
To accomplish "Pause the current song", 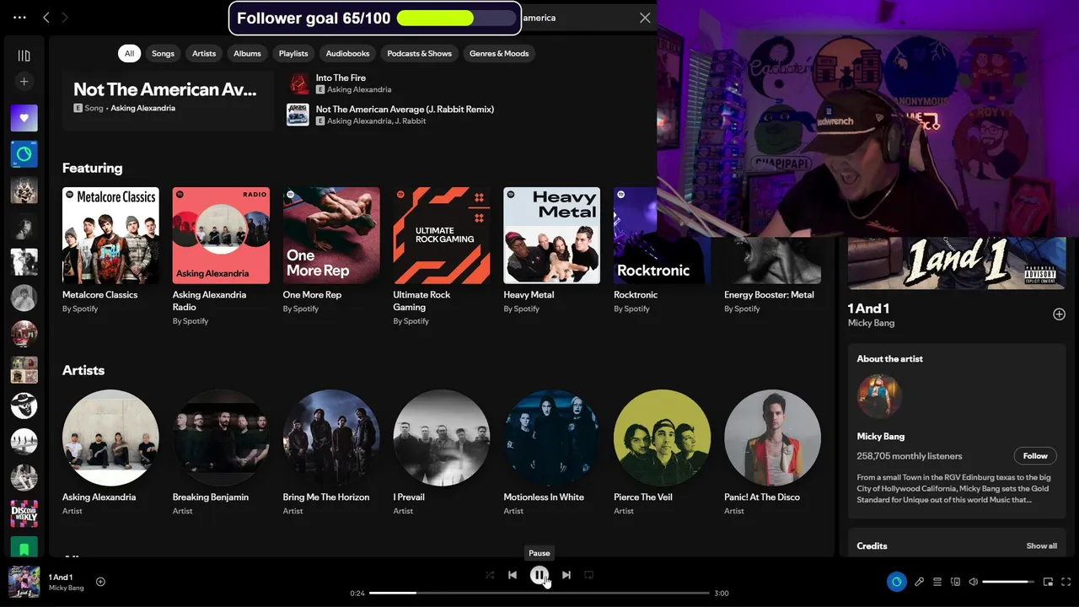I will [539, 575].
